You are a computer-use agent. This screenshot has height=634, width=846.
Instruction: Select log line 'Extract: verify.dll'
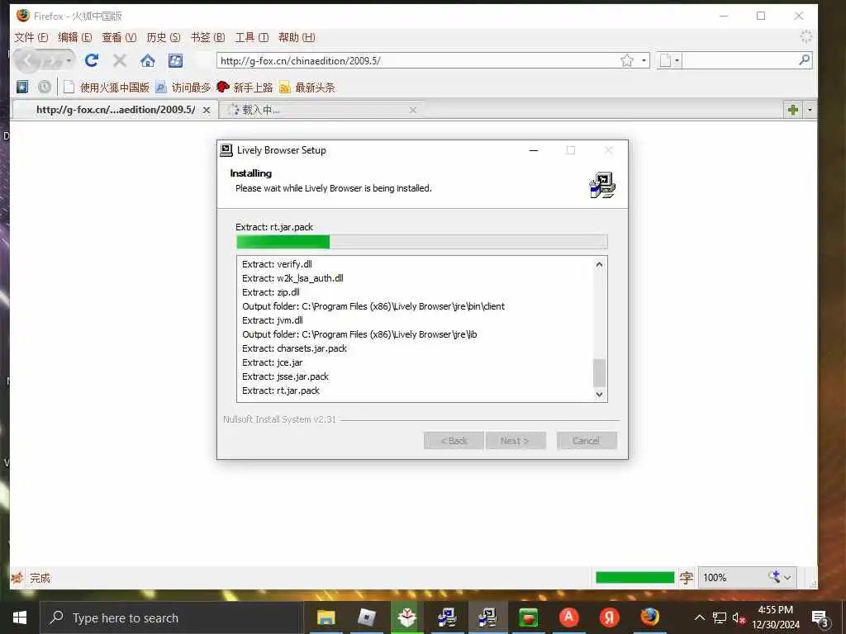click(277, 264)
